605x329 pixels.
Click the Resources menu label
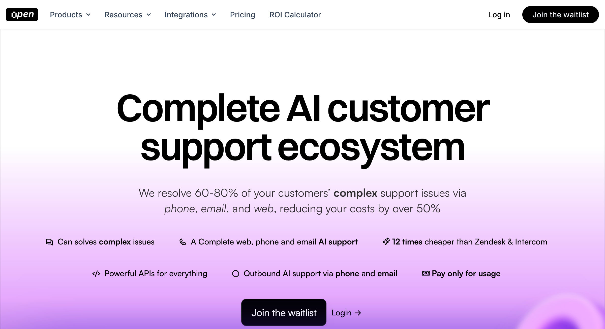click(123, 15)
